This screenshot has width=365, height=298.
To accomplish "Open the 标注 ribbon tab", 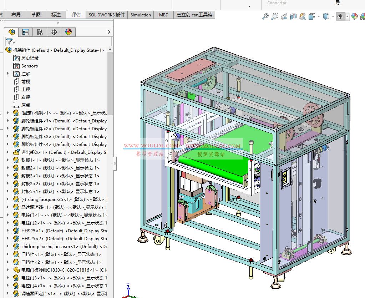I will tap(56, 15).
